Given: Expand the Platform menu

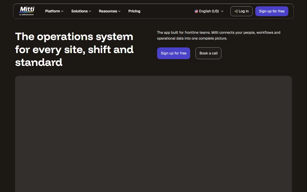Looking at the screenshot, I should 54,11.
